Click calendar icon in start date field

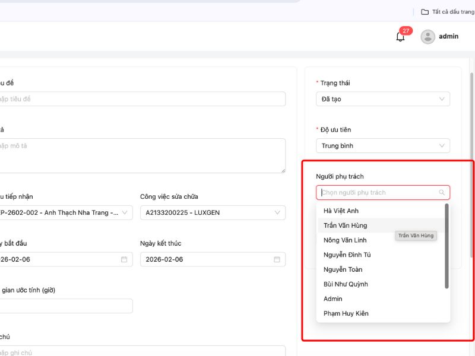(x=124, y=259)
